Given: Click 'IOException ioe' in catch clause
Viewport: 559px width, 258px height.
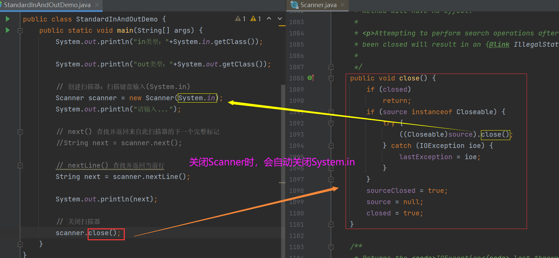Looking at the screenshot, I should (450, 146).
